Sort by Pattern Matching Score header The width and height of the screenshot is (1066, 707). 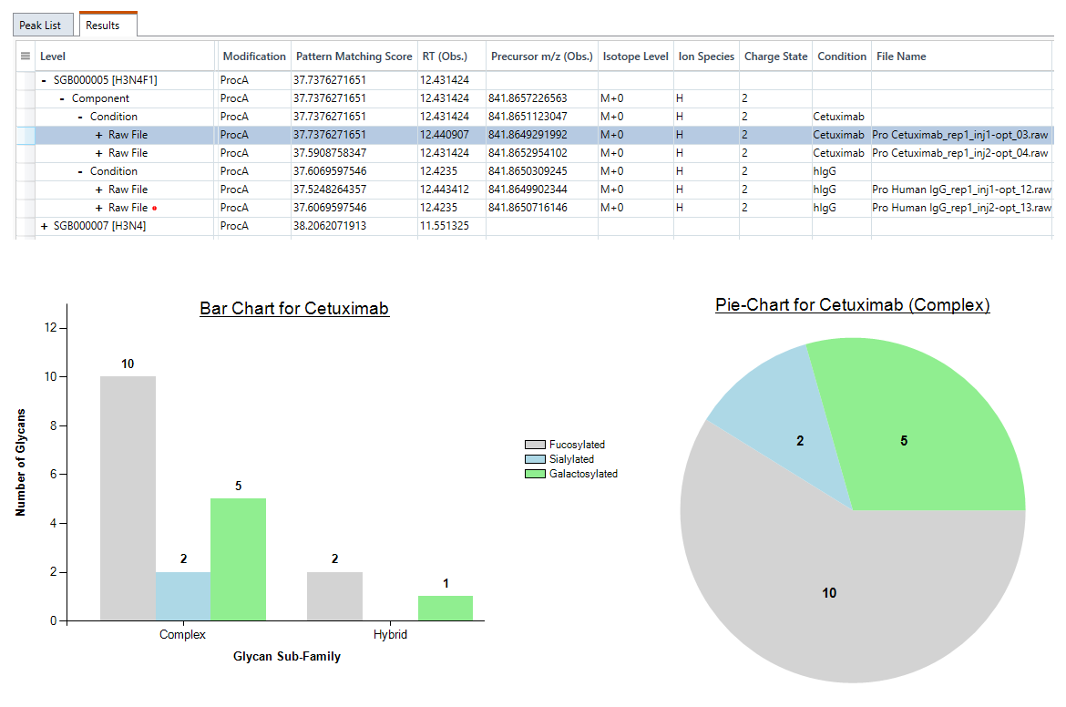[354, 56]
